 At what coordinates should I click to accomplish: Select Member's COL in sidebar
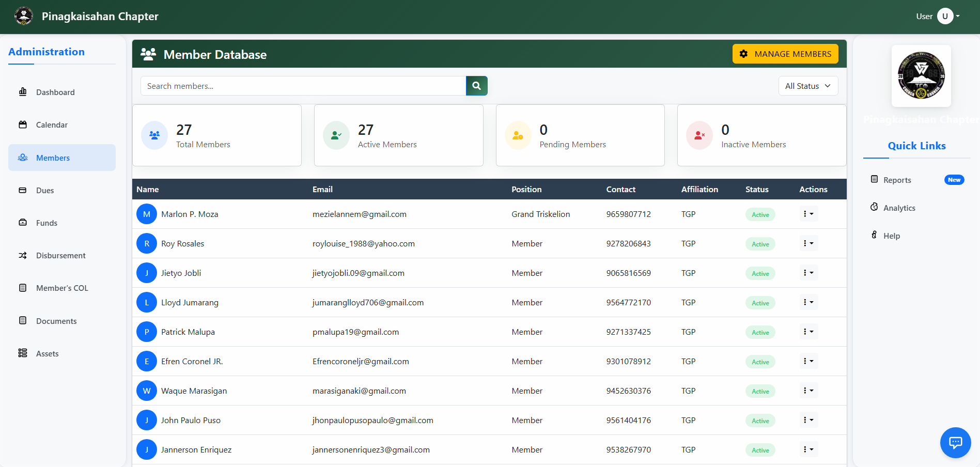(x=62, y=288)
